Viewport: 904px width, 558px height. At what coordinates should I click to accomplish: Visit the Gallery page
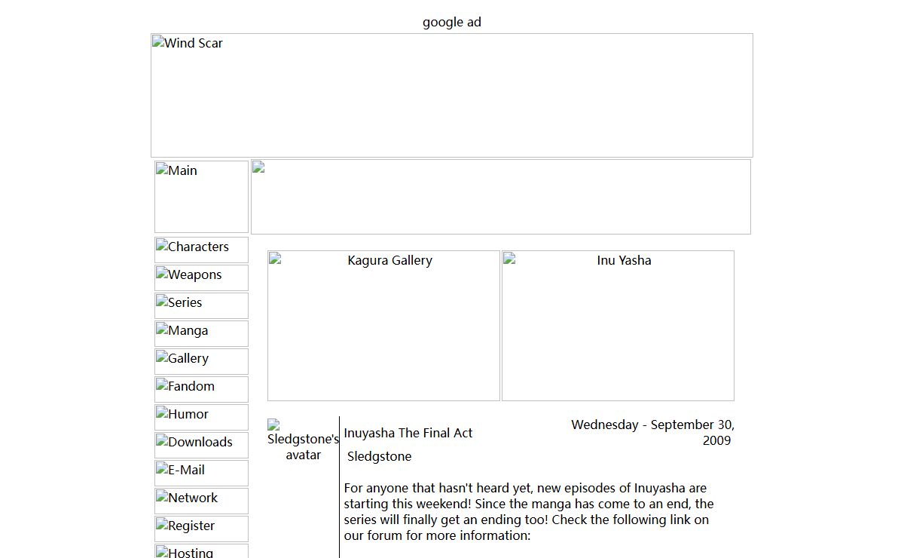pyautogui.click(x=201, y=361)
